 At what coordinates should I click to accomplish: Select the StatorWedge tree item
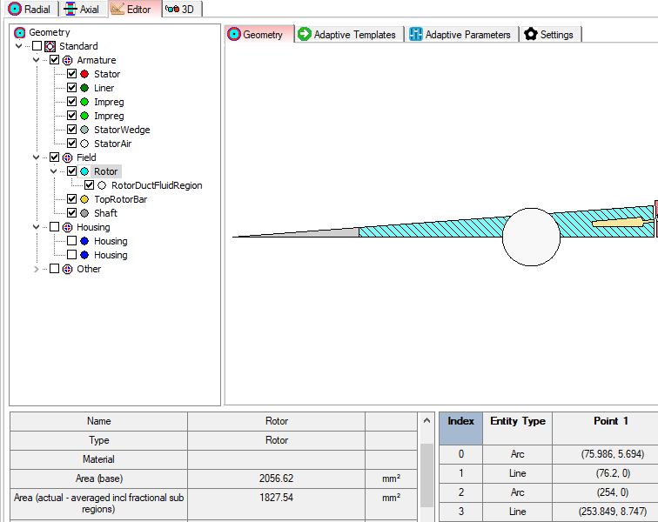[x=122, y=130]
